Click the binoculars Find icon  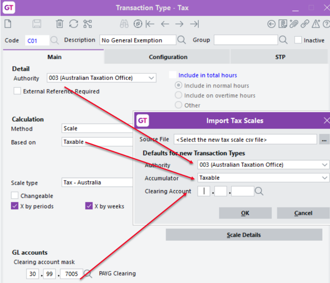coord(124,24)
